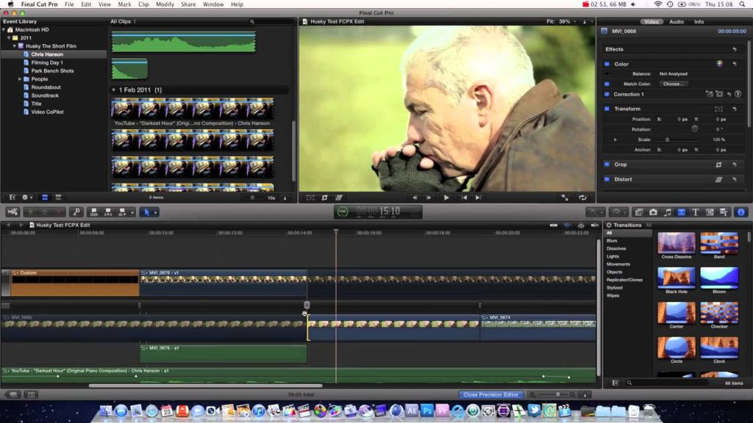The width and height of the screenshot is (753, 423).
Task: Open the Titles browser T icon
Action: [x=696, y=212]
